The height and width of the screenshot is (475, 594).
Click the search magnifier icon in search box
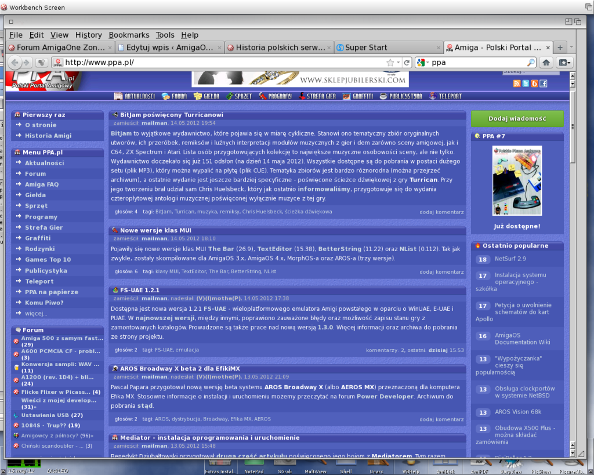click(531, 63)
